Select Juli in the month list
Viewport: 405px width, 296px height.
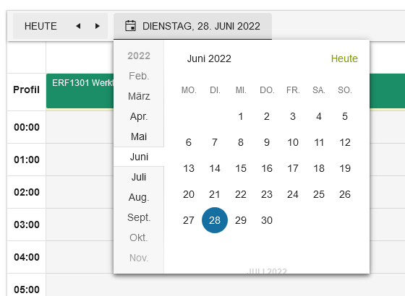click(x=139, y=177)
